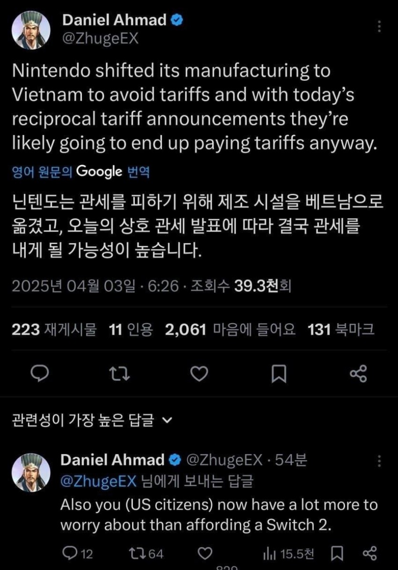Like the reply about Switch 2
Viewport: 398px width, 570px height.
pos(205,554)
